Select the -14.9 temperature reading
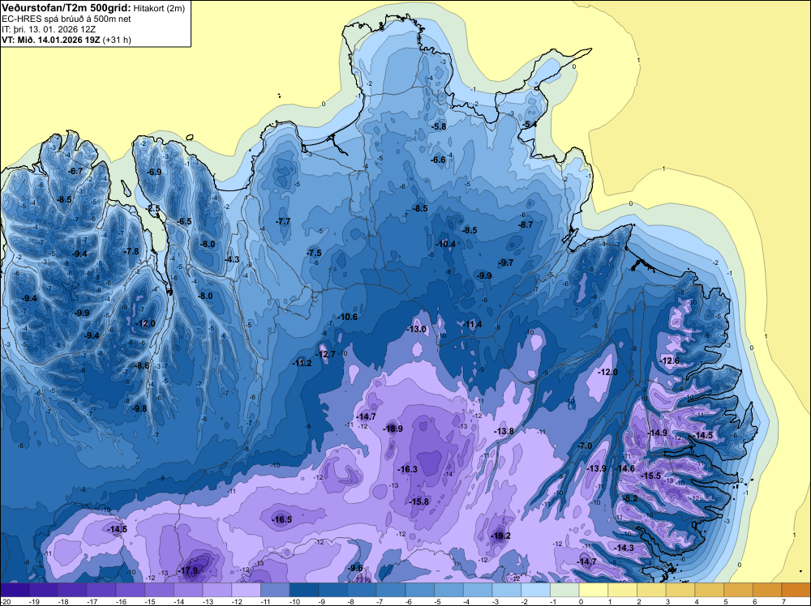This screenshot has width=811, height=606. pos(658,433)
